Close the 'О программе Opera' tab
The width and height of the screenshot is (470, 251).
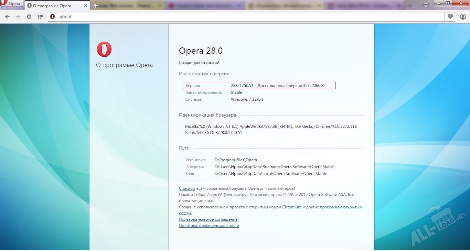pos(86,6)
